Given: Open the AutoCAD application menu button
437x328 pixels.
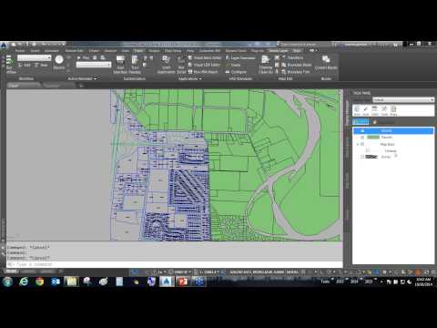Looking at the screenshot, I should [x=4, y=46].
